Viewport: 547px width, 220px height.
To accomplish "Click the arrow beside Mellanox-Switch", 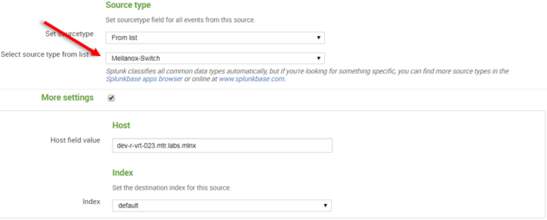I will pos(318,58).
